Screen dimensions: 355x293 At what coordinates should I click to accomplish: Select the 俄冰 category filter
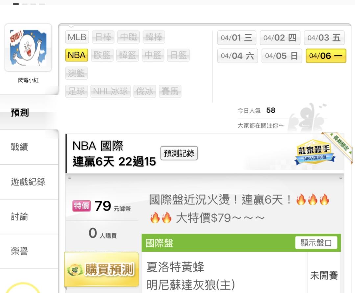pos(145,91)
